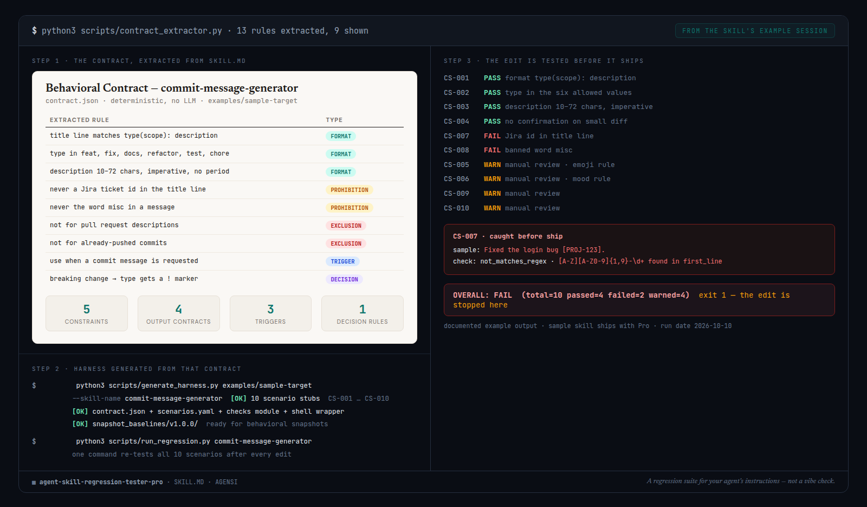Click the TRIGGER type badge
867x507 pixels.
coord(342,261)
